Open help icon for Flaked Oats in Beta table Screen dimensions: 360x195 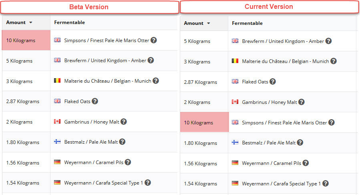pyautogui.click(x=95, y=101)
